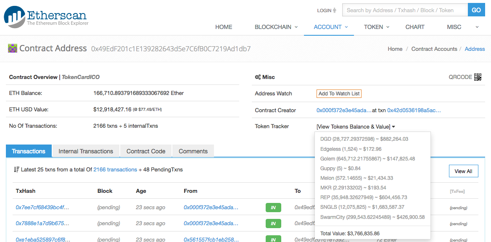
Task: Open the QR code icon
Action: point(478,77)
